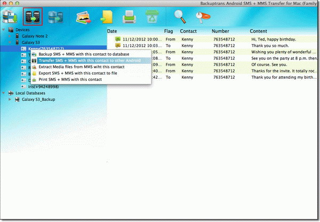Viewport: 320px width, 222px height.
Task: Click the green zoom window button
Action: click(18, 3)
